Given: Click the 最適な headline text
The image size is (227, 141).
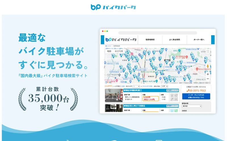Looking at the screenshot, I should 32,38.
